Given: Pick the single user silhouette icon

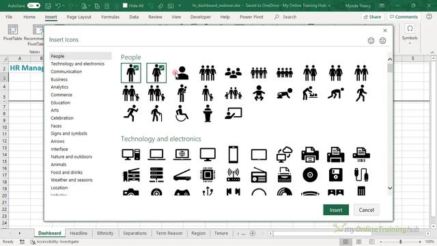Looking at the screenshot, I should [182, 73].
